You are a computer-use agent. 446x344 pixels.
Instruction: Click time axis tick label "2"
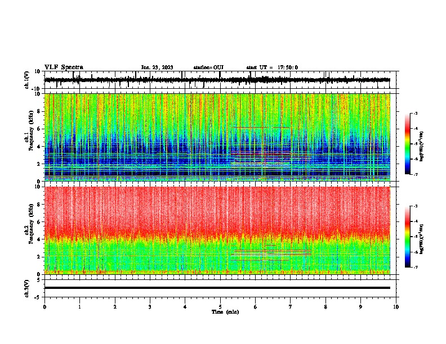coord(115,307)
